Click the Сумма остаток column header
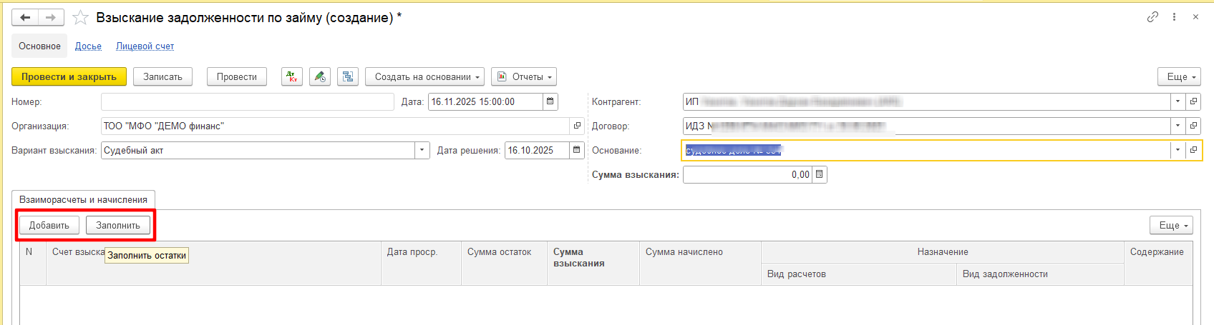Image resolution: width=1214 pixels, height=325 pixels. point(504,263)
